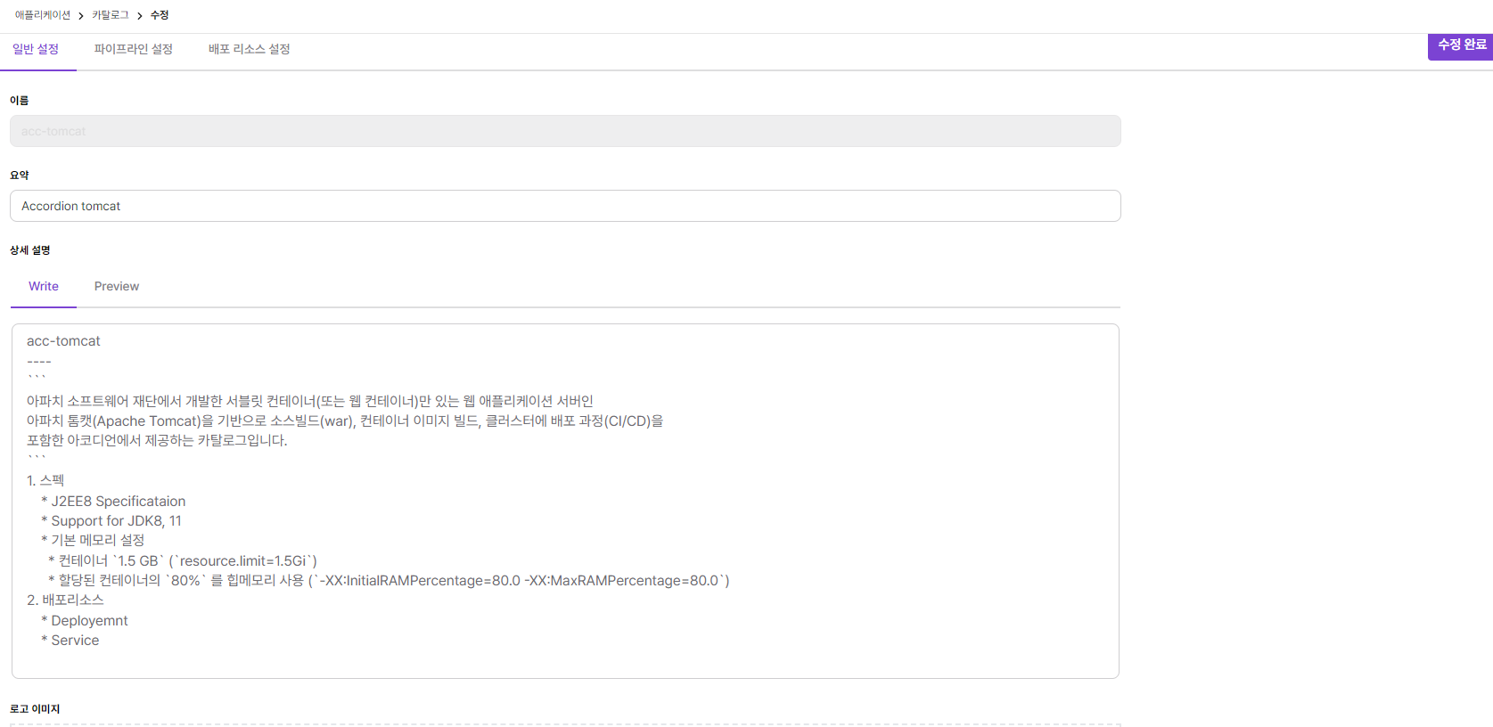
Task: Click inside the 상세 설명 markdown textarea
Action: 565,501
